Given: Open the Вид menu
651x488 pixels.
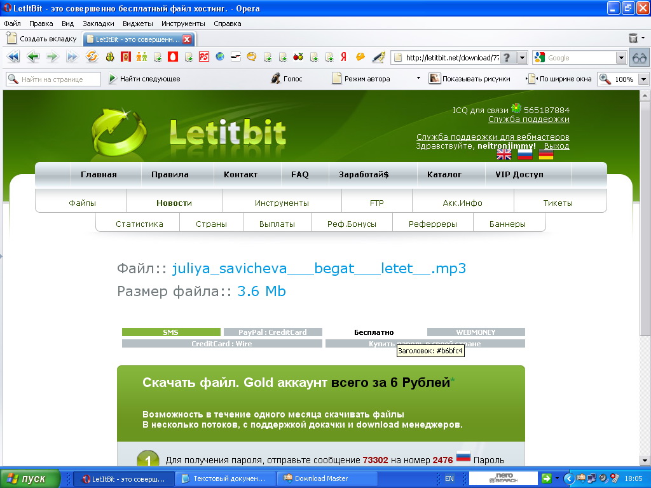Looking at the screenshot, I should click(67, 24).
